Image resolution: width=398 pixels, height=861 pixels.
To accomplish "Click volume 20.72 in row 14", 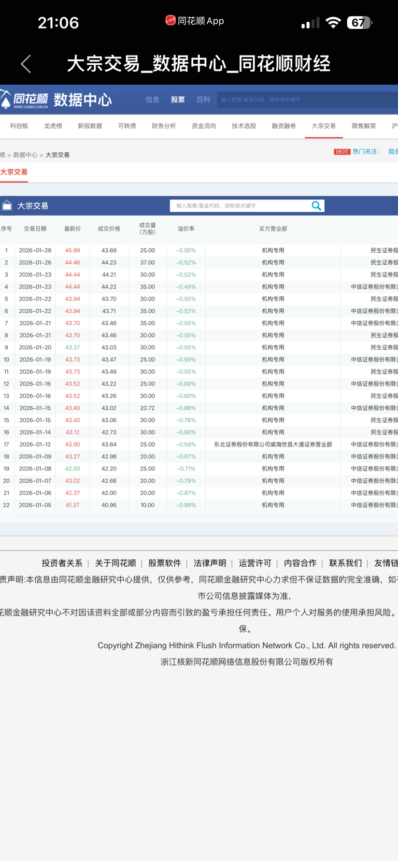I will point(147,408).
